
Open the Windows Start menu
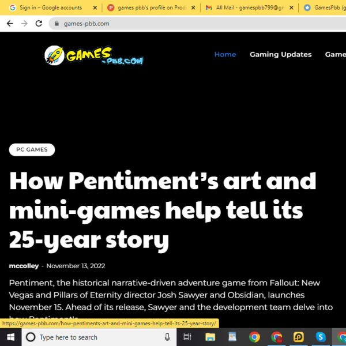[x=10, y=337]
